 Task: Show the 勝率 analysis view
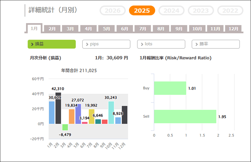click(216, 44)
